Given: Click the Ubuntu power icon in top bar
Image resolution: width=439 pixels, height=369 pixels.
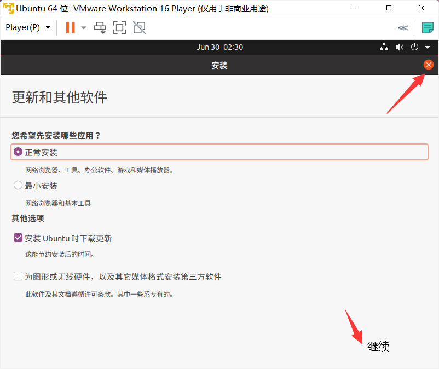Looking at the screenshot, I should point(414,47).
